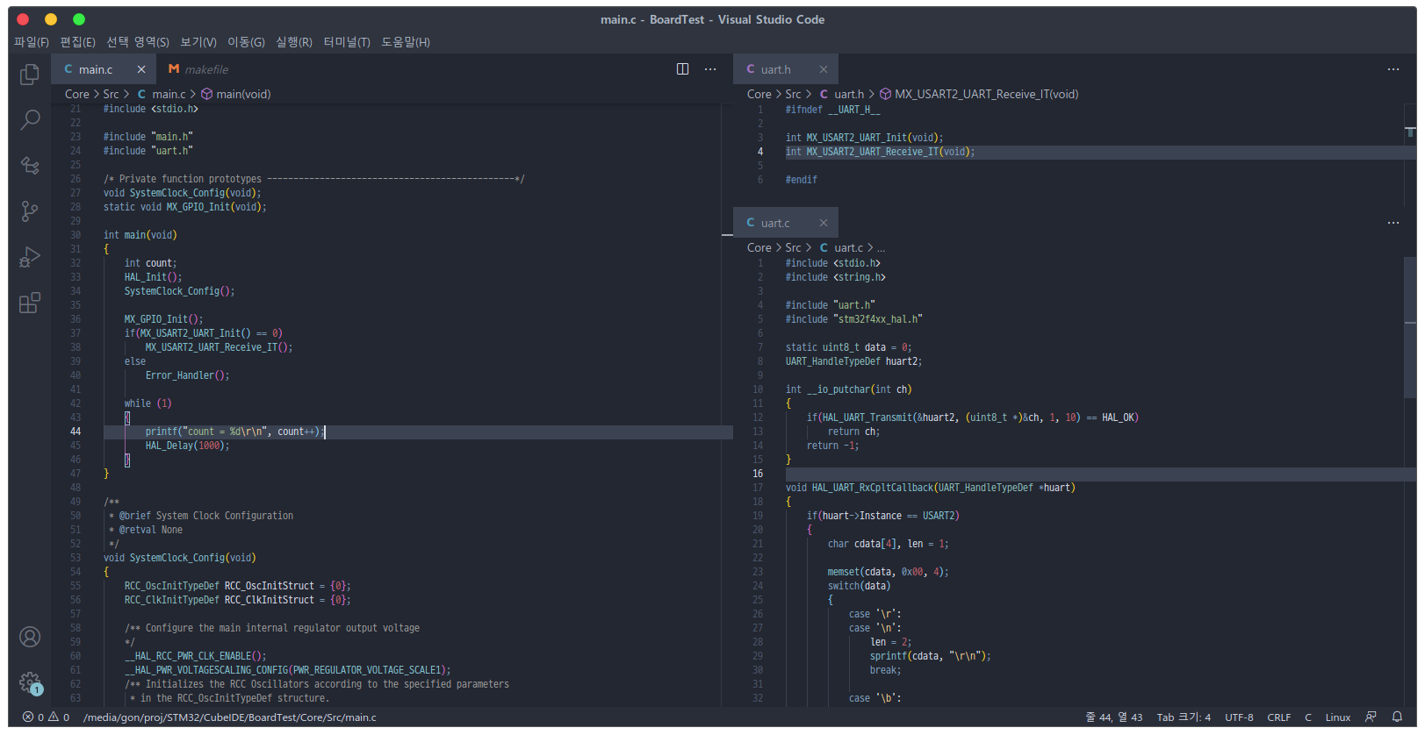
Task: Go to line via 줄 44, 열 43 status
Action: click(x=1114, y=717)
